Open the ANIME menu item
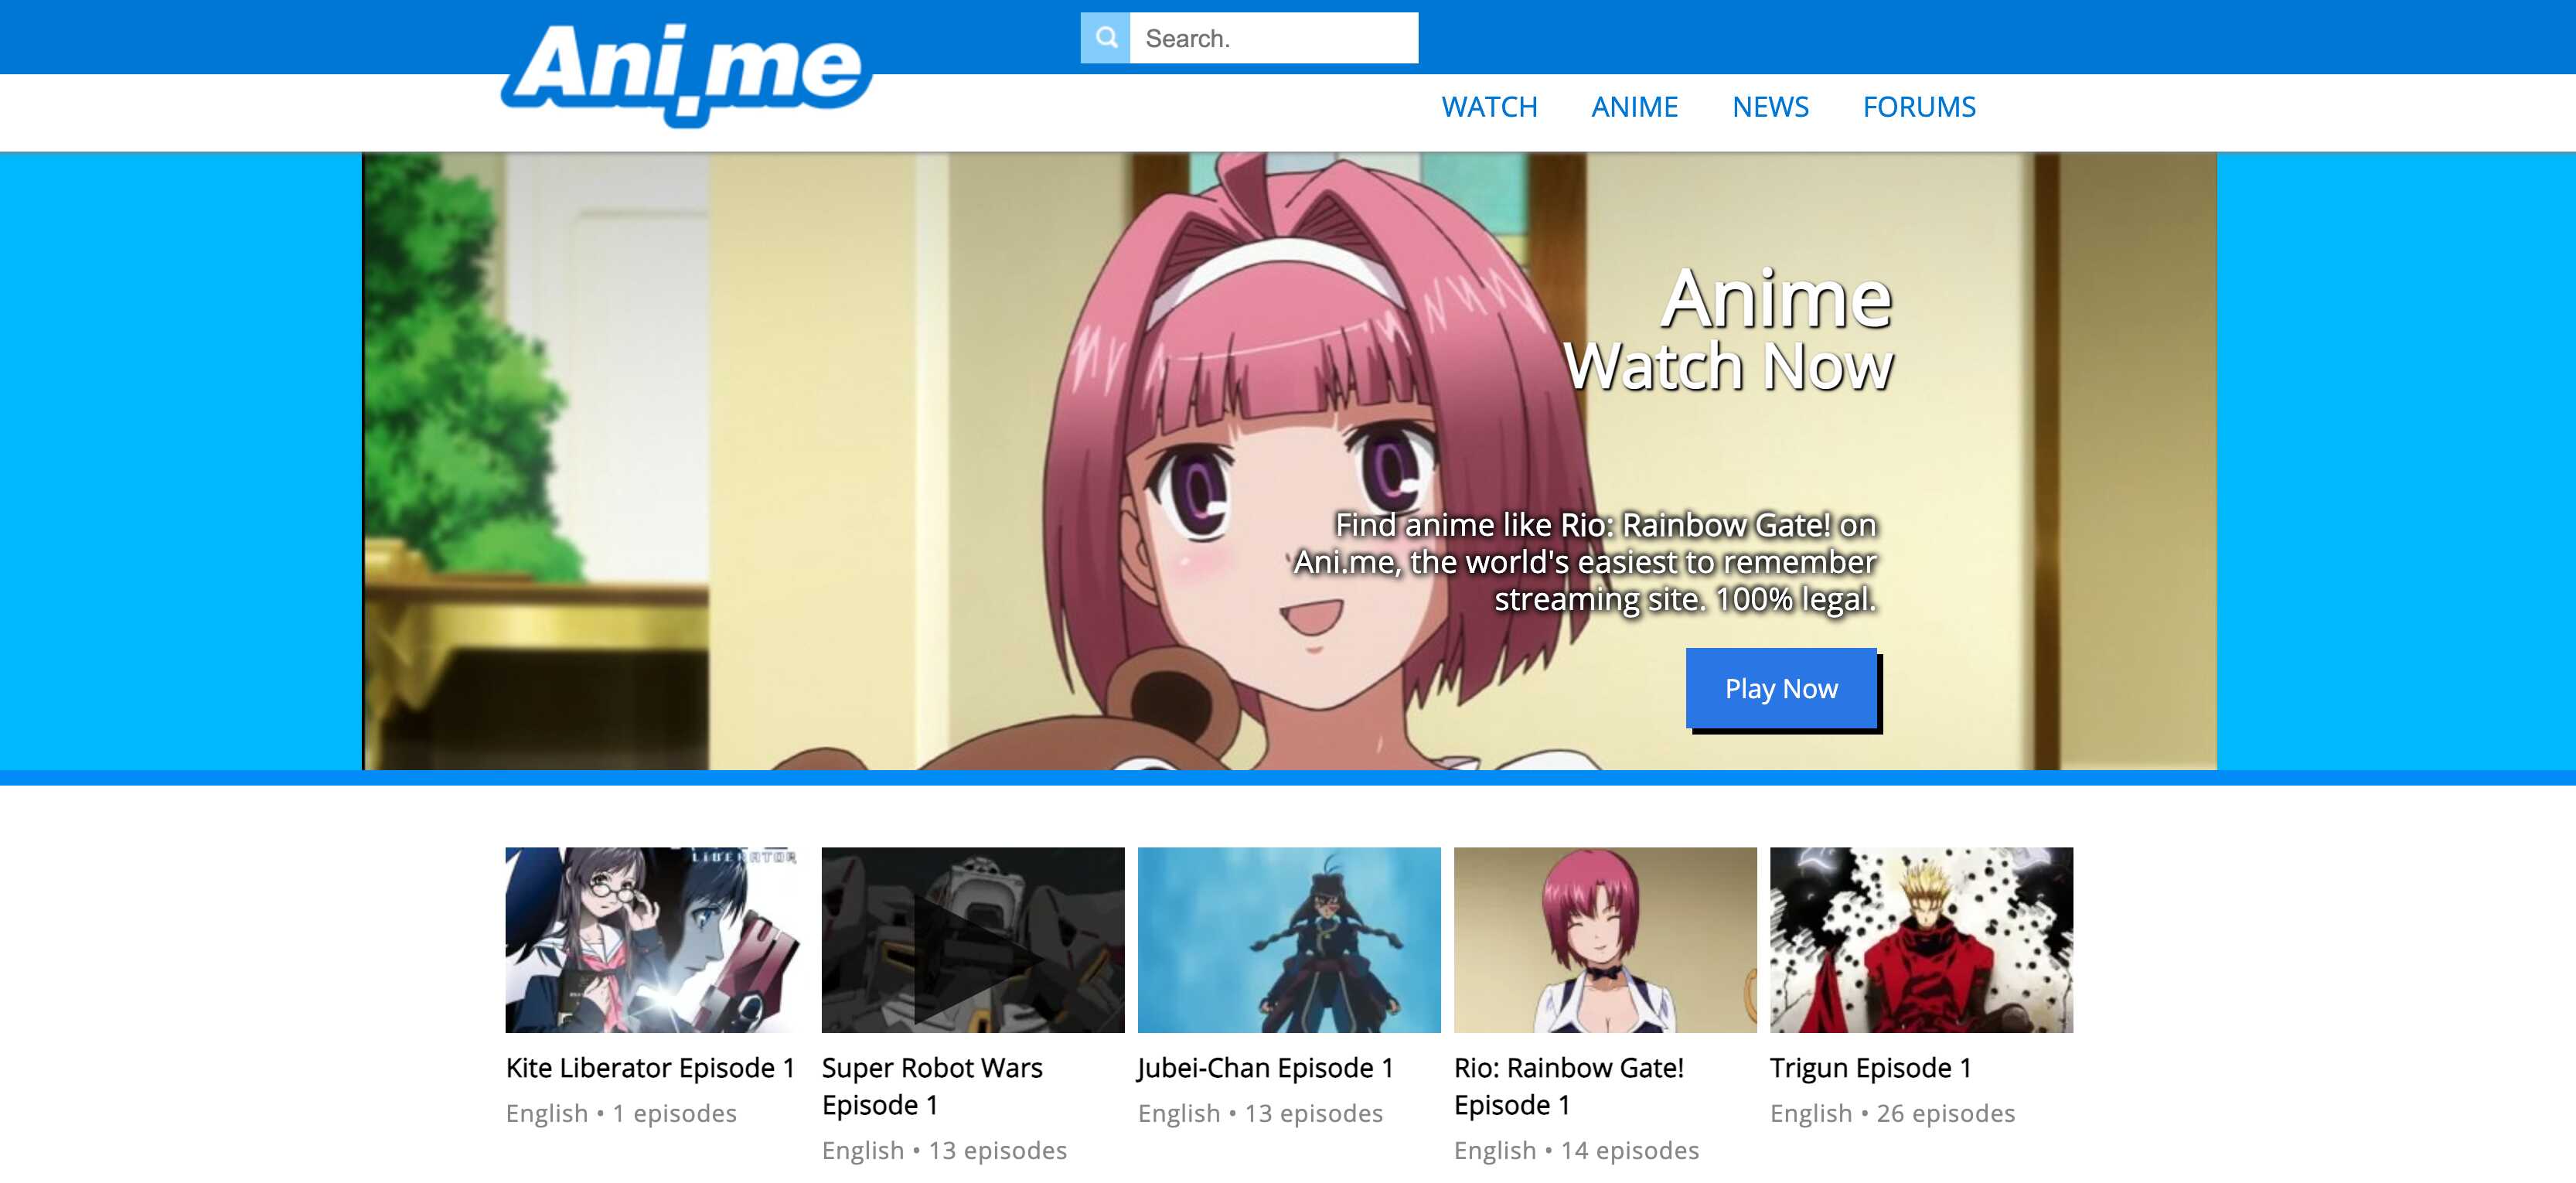The image size is (2576, 1183). click(x=1634, y=107)
